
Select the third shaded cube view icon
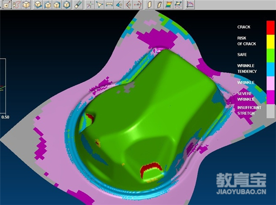57,5
